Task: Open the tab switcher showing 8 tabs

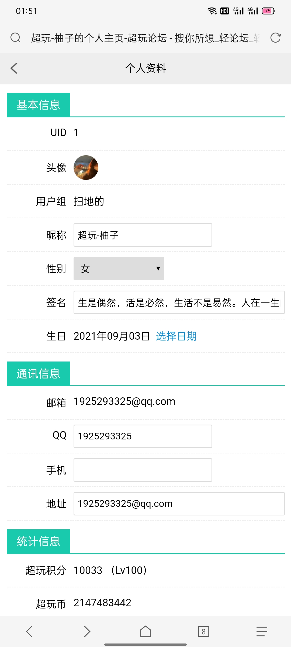Action: [204, 631]
